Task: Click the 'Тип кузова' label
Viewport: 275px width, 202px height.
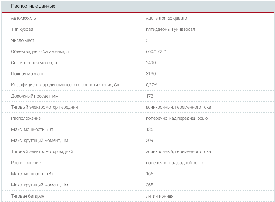Action: [x=22, y=29]
